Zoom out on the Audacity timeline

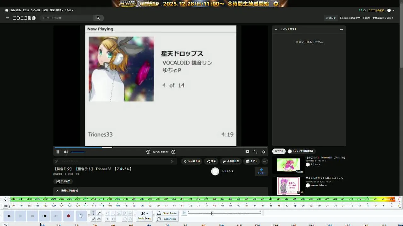pos(113,213)
